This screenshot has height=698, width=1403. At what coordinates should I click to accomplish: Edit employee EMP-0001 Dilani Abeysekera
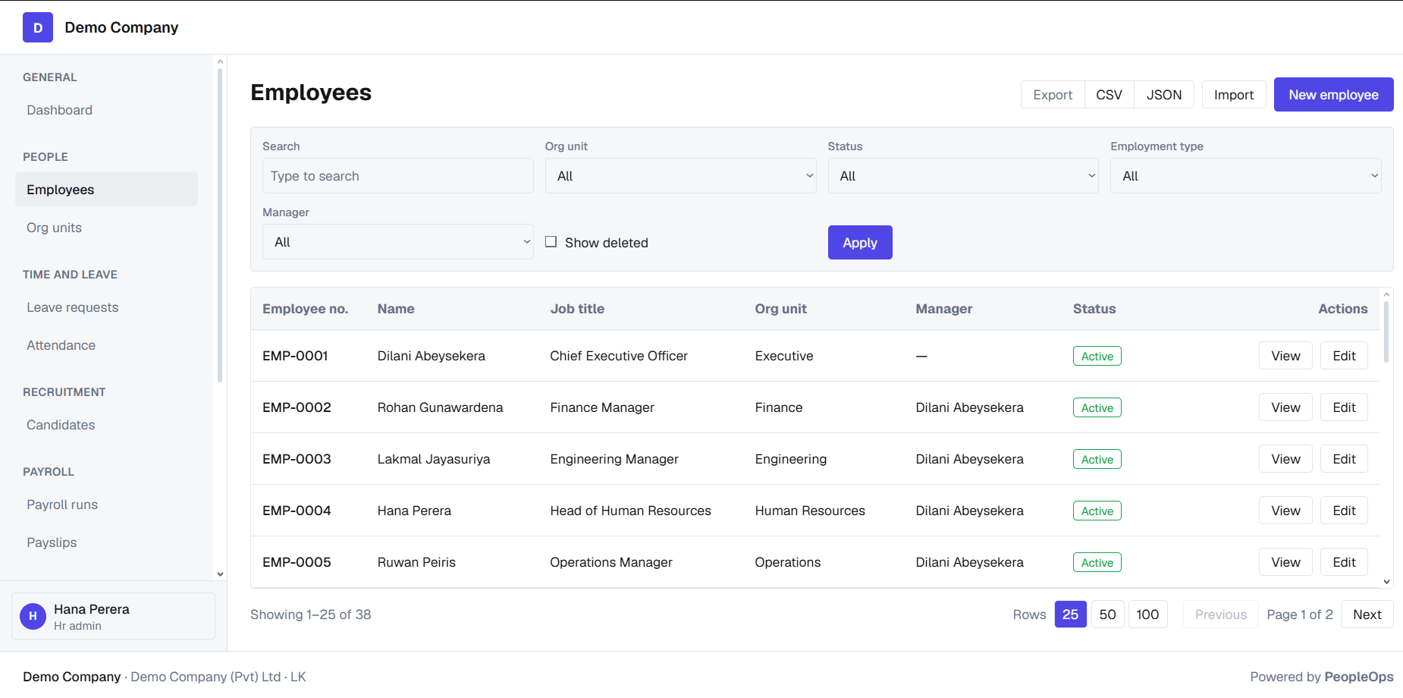click(1344, 356)
